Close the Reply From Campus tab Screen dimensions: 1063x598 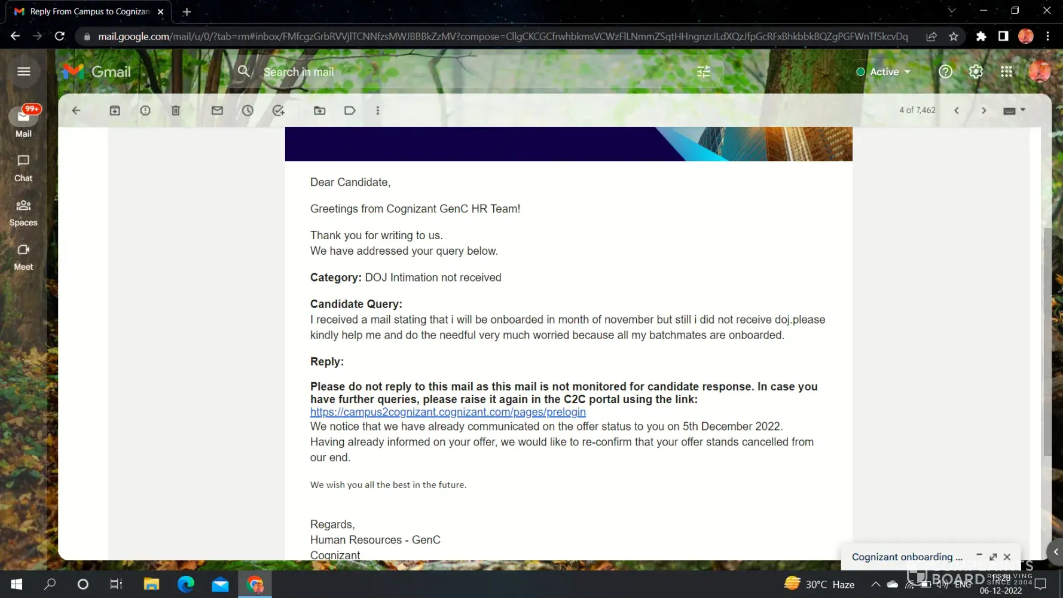160,11
